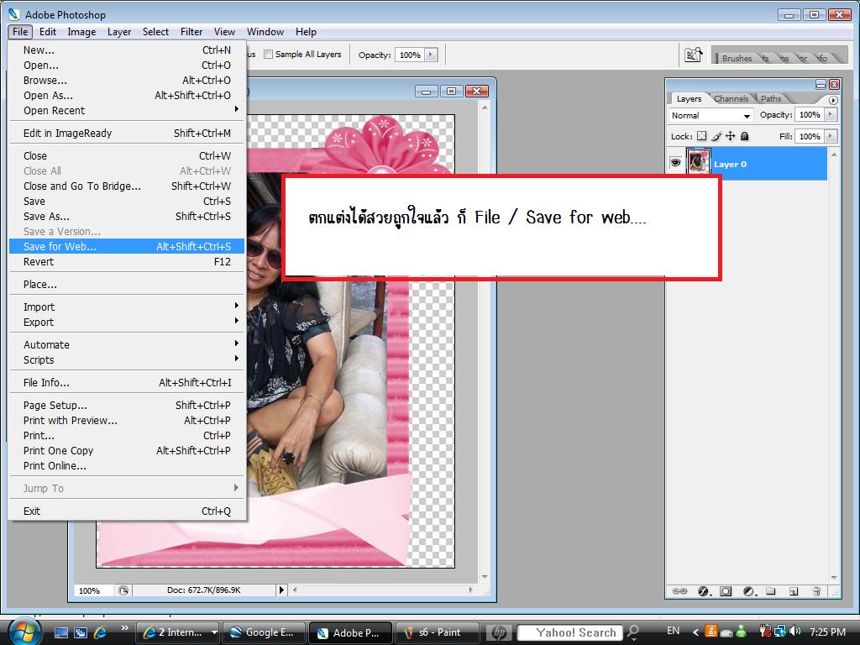Select New in the File menu
This screenshot has width=860, height=645.
pyautogui.click(x=126, y=50)
